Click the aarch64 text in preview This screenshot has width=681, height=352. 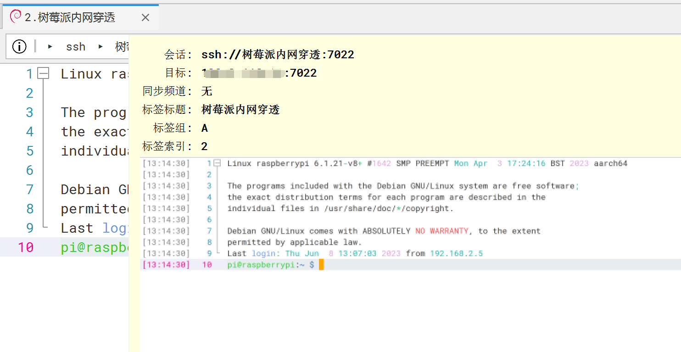point(610,163)
